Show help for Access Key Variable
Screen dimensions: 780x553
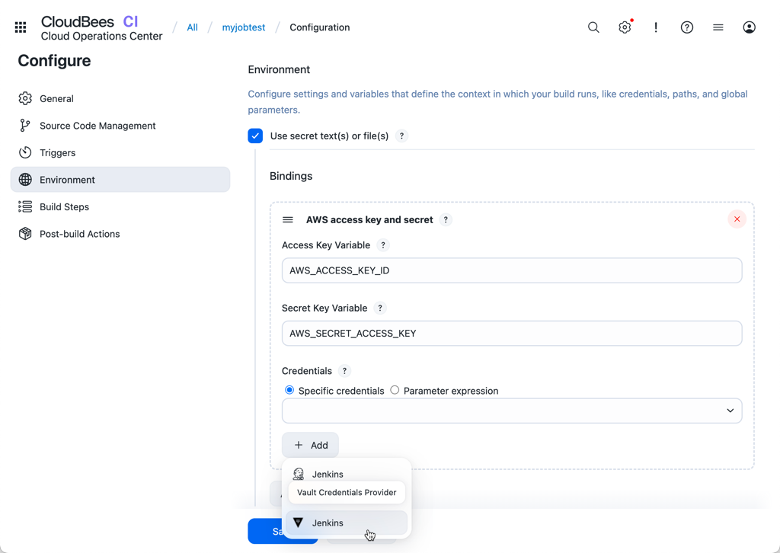click(383, 245)
